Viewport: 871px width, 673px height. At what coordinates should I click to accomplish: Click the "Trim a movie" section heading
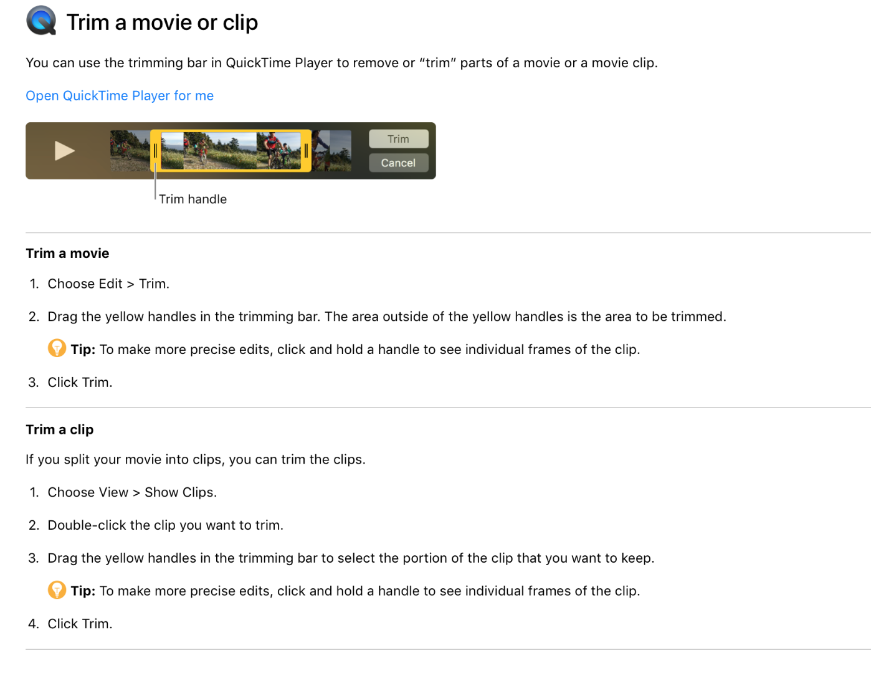pyautogui.click(x=67, y=254)
